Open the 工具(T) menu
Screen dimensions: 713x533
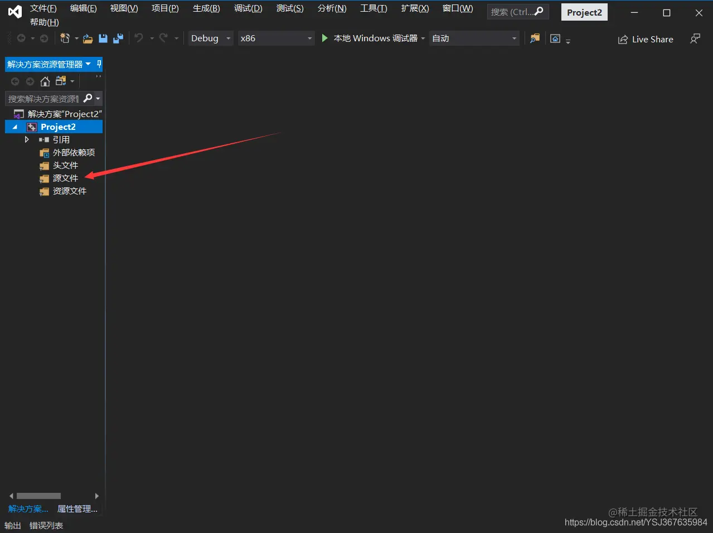click(374, 8)
